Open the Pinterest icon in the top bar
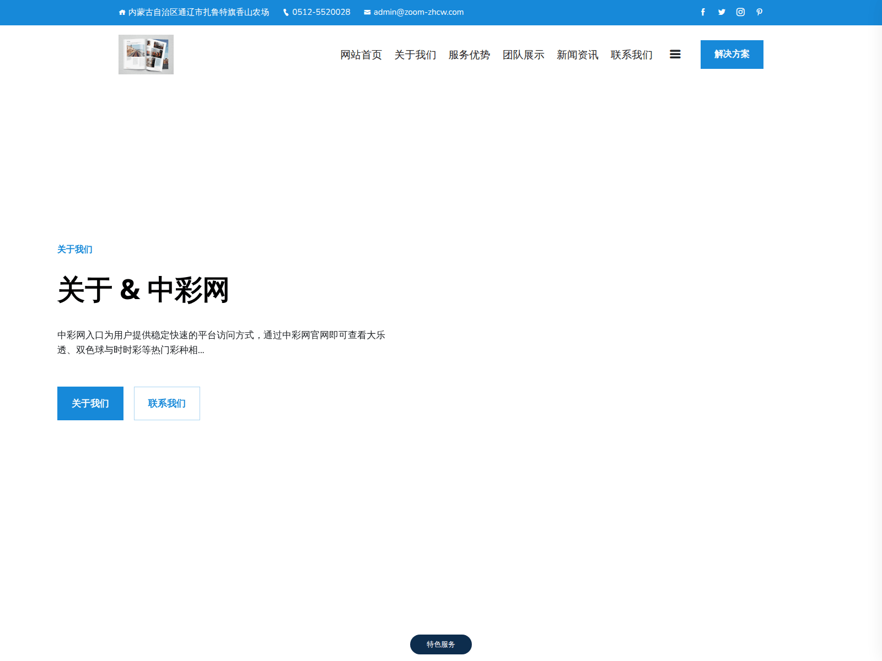Viewport: 882px width, 661px height. click(x=759, y=12)
